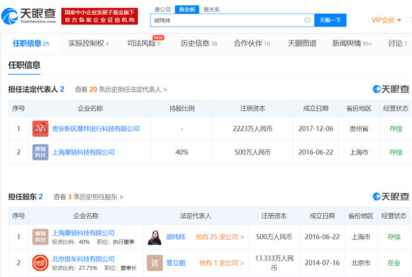Viewport: 412px width, 277px height.
Task: Open the Mobike company logo in row 1
Action: 40,128
